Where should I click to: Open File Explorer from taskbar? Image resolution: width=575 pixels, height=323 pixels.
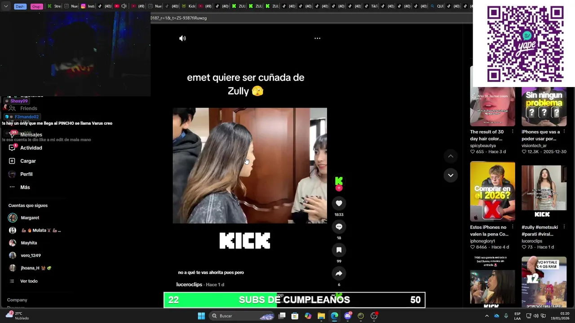click(321, 316)
